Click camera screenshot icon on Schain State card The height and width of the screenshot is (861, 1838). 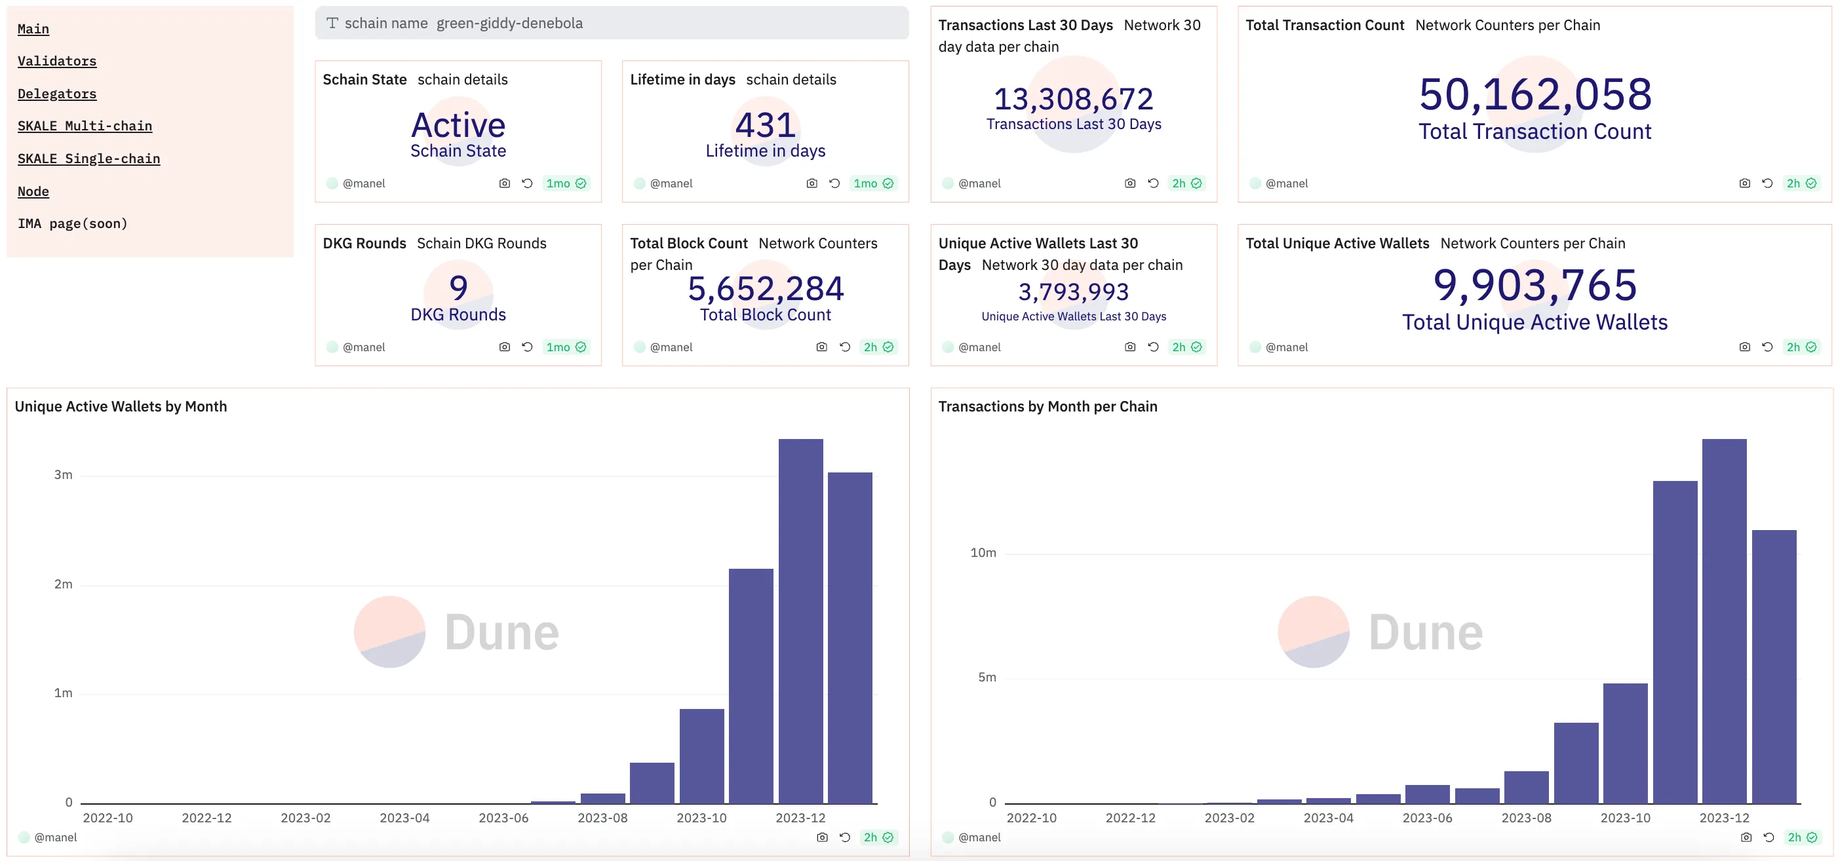pyautogui.click(x=505, y=183)
